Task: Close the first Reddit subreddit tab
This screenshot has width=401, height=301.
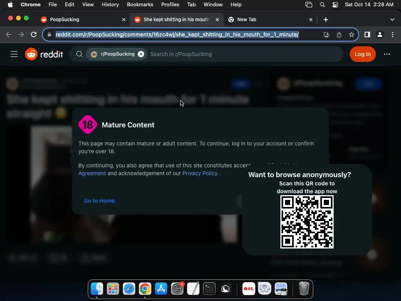Action: (x=124, y=20)
